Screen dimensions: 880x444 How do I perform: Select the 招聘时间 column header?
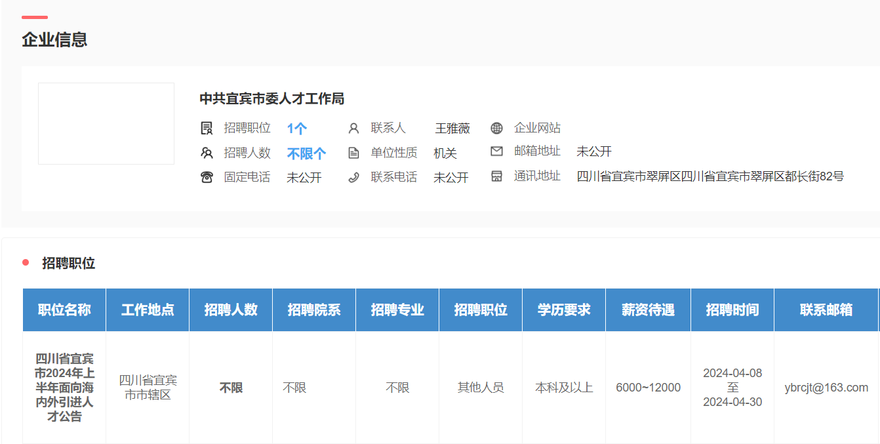coord(732,310)
